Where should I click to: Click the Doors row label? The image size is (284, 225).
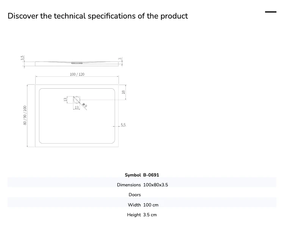coord(134,195)
